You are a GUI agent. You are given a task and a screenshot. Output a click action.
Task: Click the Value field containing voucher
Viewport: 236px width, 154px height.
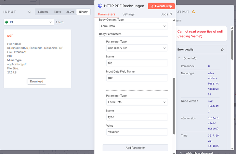point(137,132)
